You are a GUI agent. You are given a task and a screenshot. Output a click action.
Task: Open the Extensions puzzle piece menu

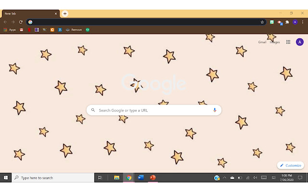pyautogui.click(x=287, y=22)
